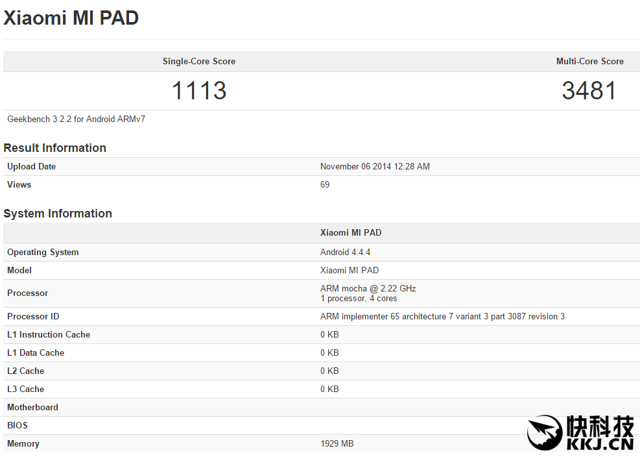
Task: Select the "Single-Core Score" column header
Action: tap(199, 61)
